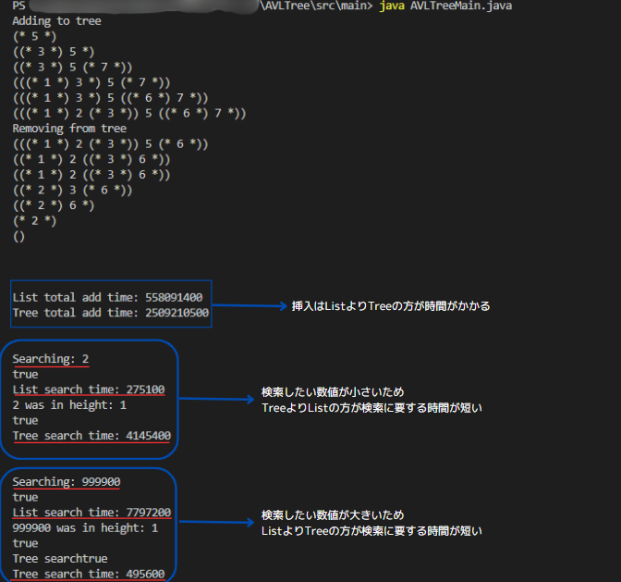Click the annotation '挿入はListよりTreeの方が時間がかかる'
The image size is (621, 582).
pos(391,306)
